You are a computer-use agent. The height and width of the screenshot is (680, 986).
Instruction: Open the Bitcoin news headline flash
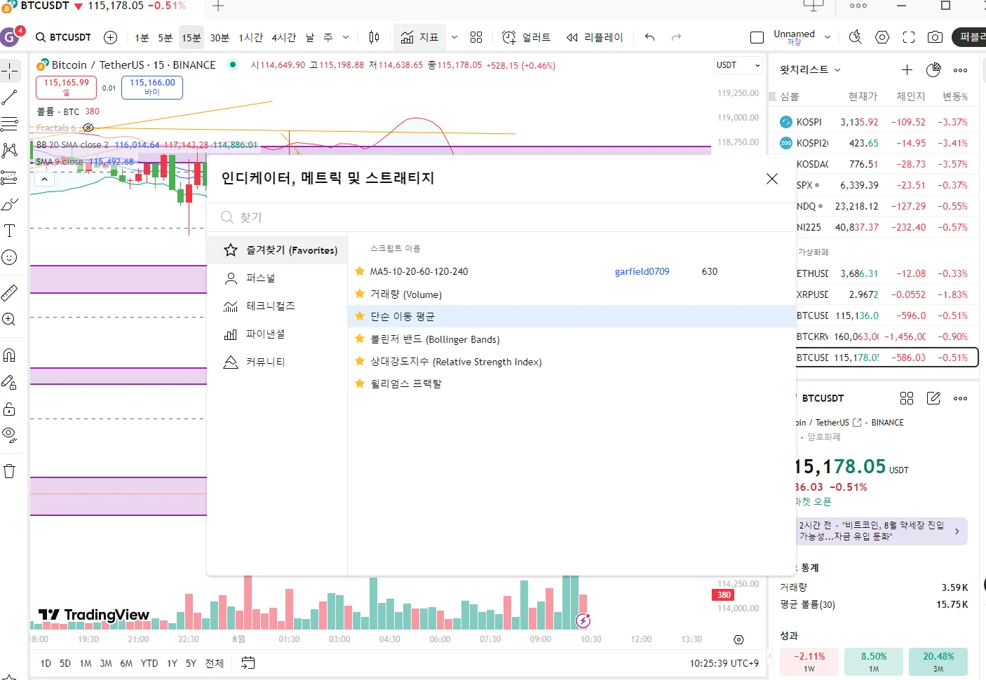[x=881, y=531]
